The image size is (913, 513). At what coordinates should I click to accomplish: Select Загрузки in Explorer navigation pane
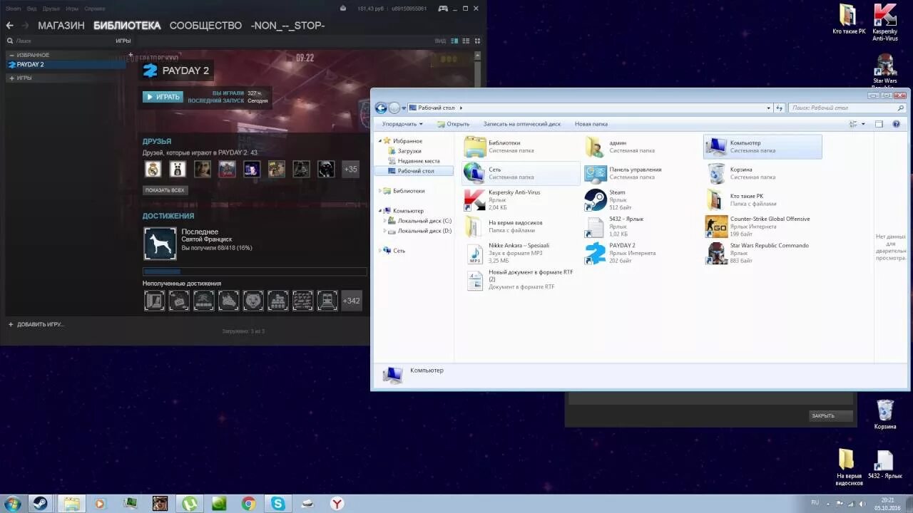pos(409,151)
